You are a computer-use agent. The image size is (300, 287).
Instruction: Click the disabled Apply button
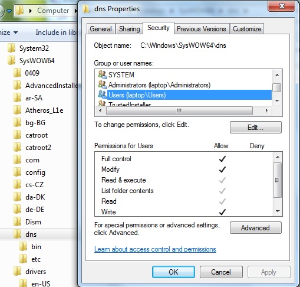(x=269, y=272)
